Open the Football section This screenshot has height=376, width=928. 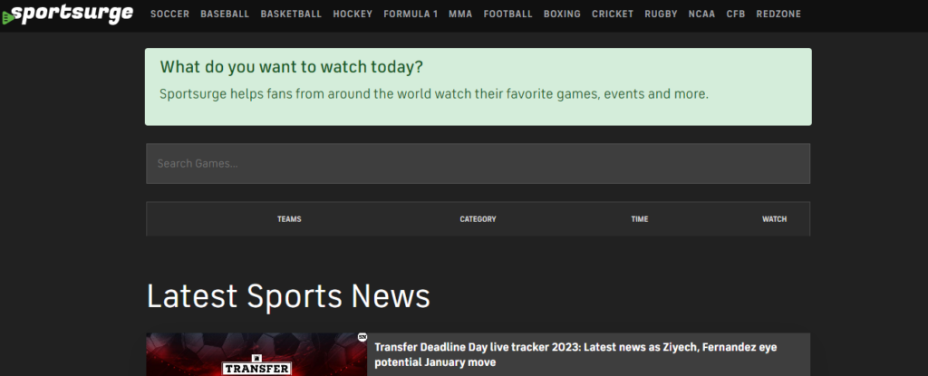pos(507,14)
